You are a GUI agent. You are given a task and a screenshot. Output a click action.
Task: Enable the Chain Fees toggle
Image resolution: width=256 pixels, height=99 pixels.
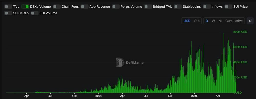(x=57, y=7)
